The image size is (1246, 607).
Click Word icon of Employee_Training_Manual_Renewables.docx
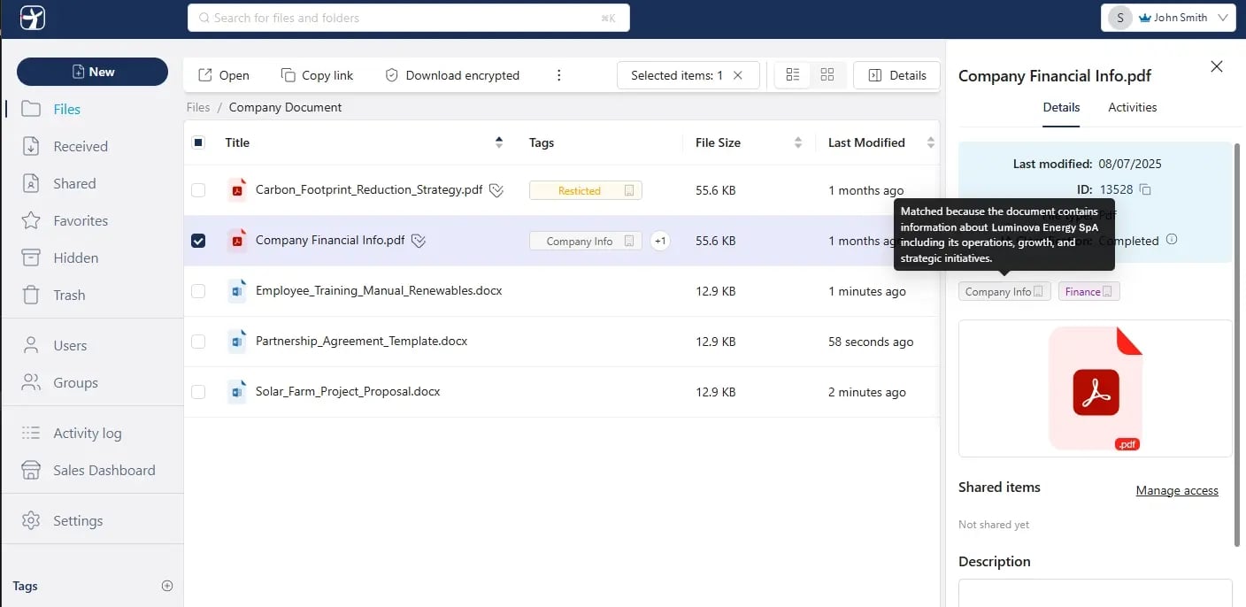point(237,290)
